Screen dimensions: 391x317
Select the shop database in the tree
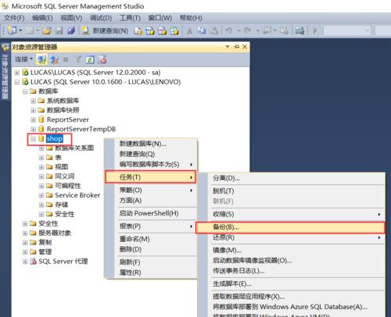pyautogui.click(x=55, y=139)
